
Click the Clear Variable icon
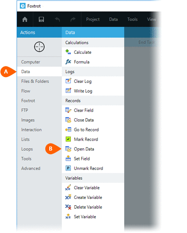tap(68, 187)
